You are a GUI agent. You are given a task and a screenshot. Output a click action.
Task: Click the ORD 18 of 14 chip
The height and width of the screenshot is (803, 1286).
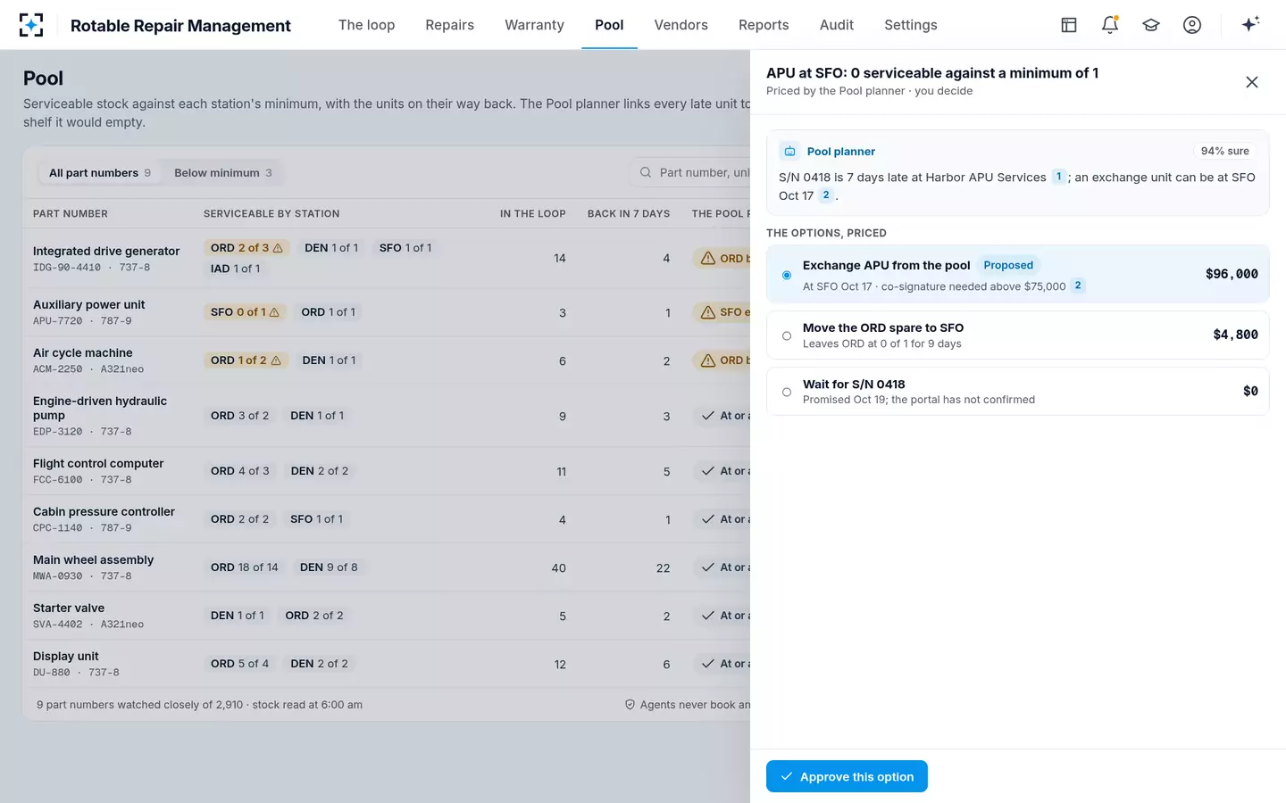tap(245, 567)
